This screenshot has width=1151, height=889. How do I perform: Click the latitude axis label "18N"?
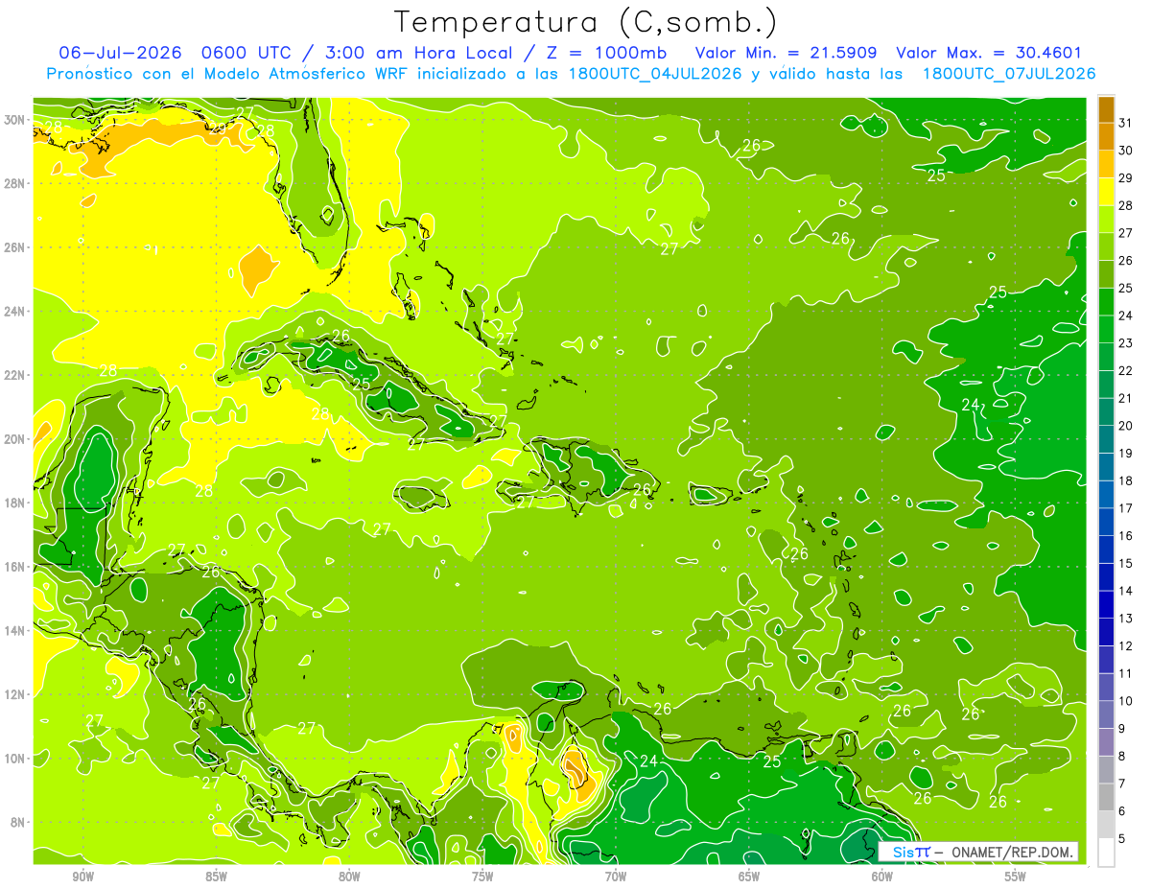click(15, 503)
